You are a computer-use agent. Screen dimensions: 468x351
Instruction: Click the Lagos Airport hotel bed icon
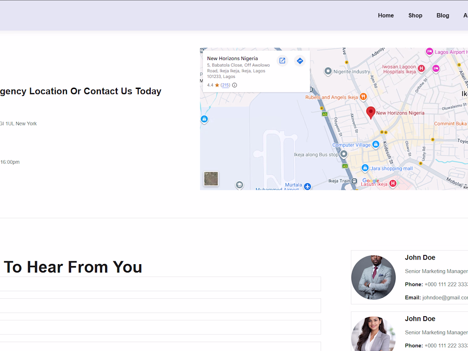[429, 51]
